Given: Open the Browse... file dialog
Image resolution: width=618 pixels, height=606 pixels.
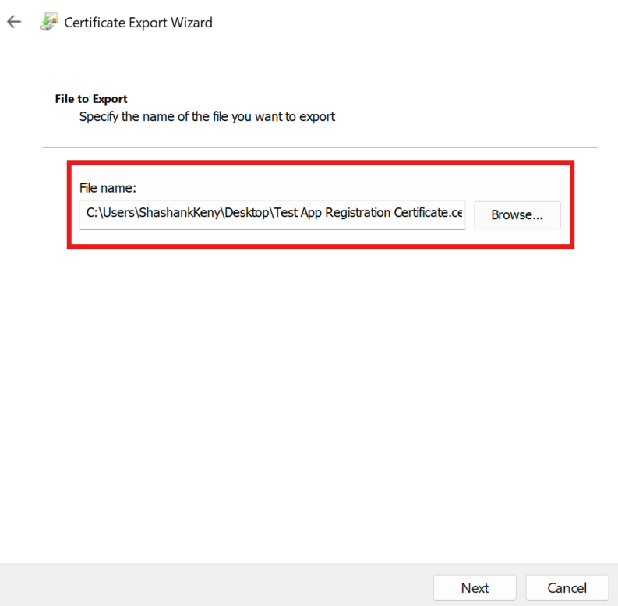Looking at the screenshot, I should click(x=517, y=215).
